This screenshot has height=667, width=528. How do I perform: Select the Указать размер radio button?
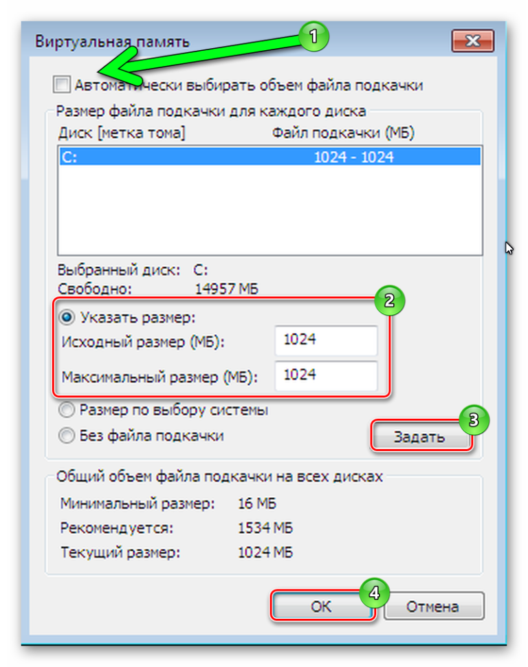pos(67,317)
